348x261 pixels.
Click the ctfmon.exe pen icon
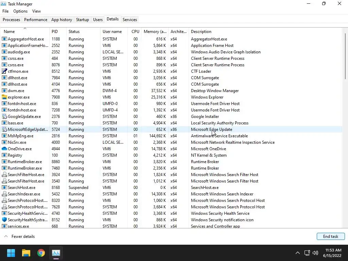(4, 71)
